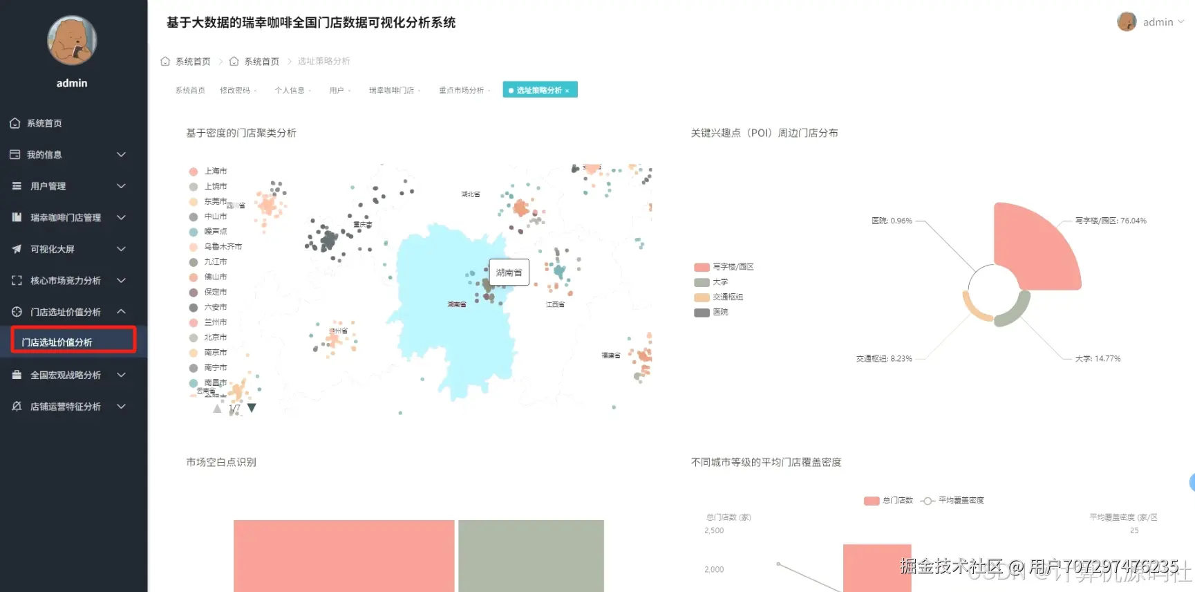The width and height of the screenshot is (1195, 592).
Task: Click the second 系统首页 breadcrumb link
Action: pos(261,62)
